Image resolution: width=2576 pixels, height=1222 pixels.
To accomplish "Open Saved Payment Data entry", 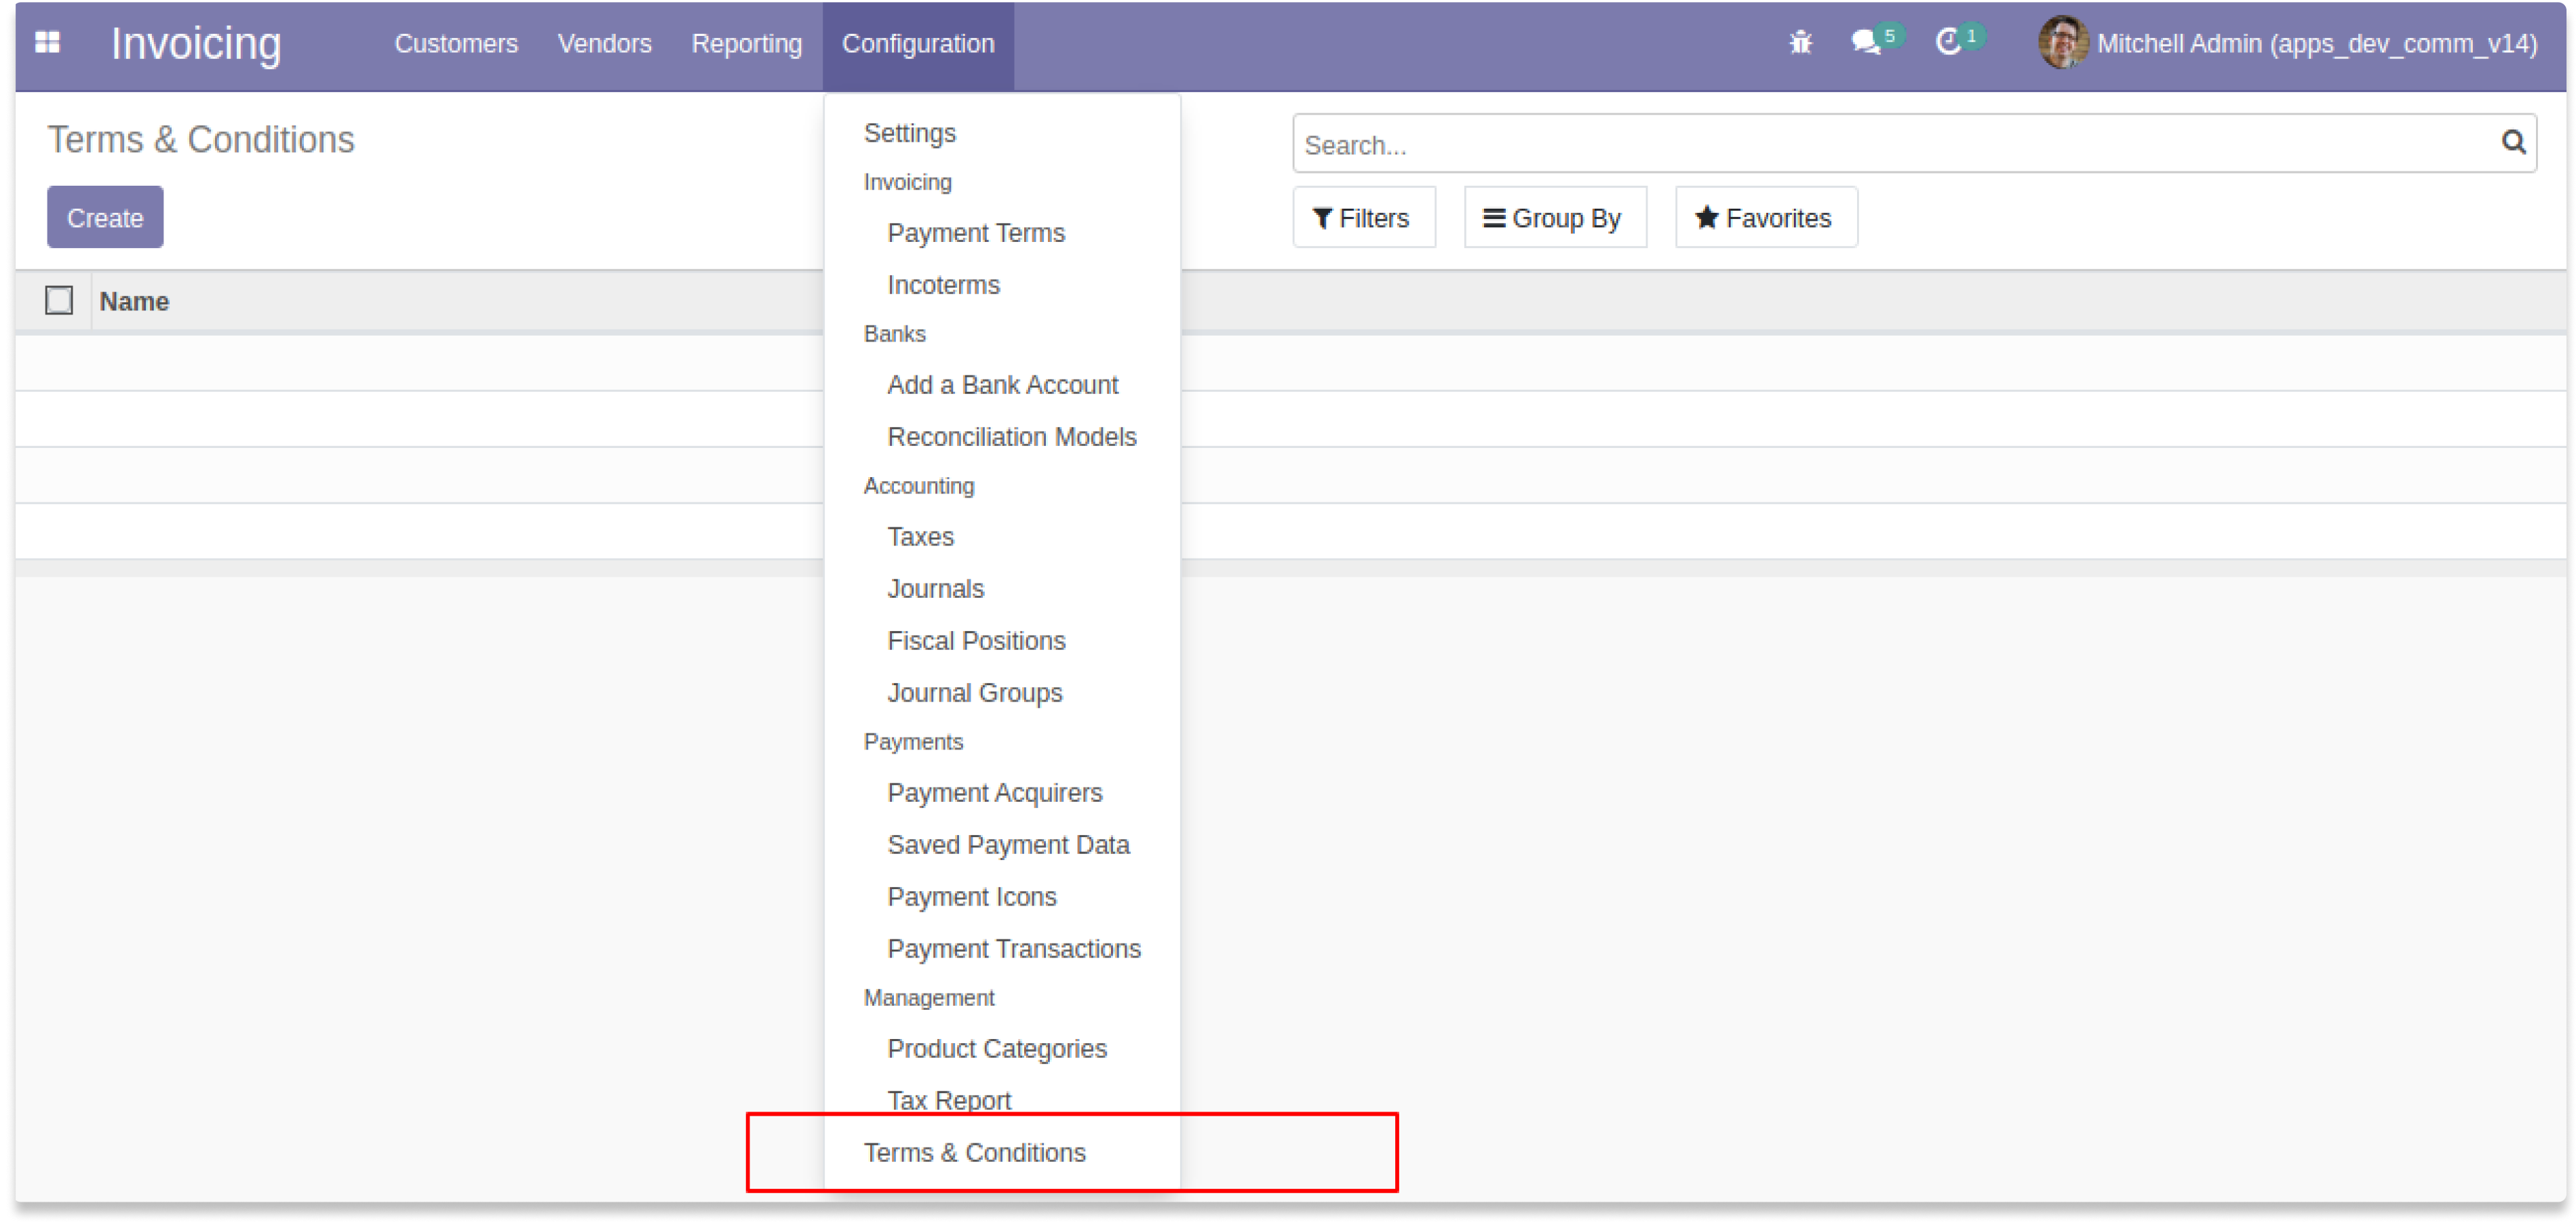I will point(1008,844).
